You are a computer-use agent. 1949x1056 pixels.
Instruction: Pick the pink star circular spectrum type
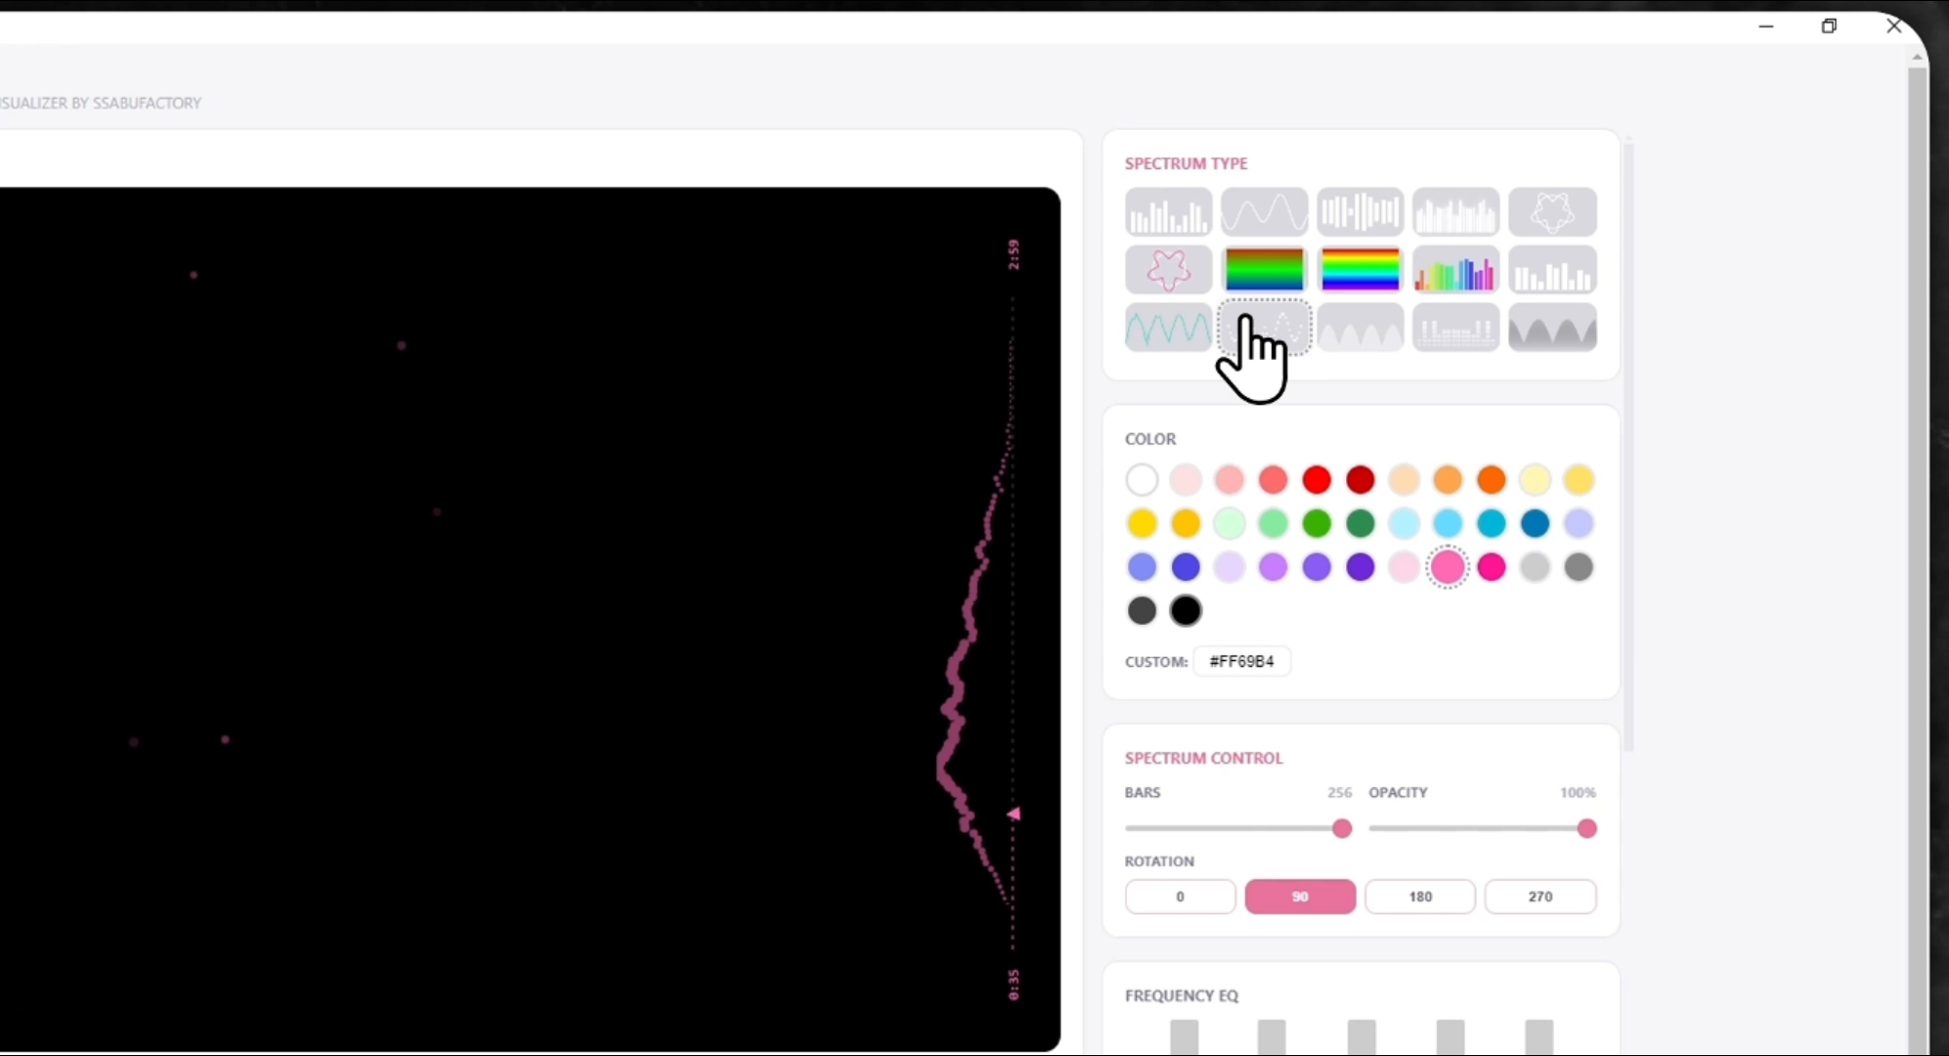pos(1168,270)
